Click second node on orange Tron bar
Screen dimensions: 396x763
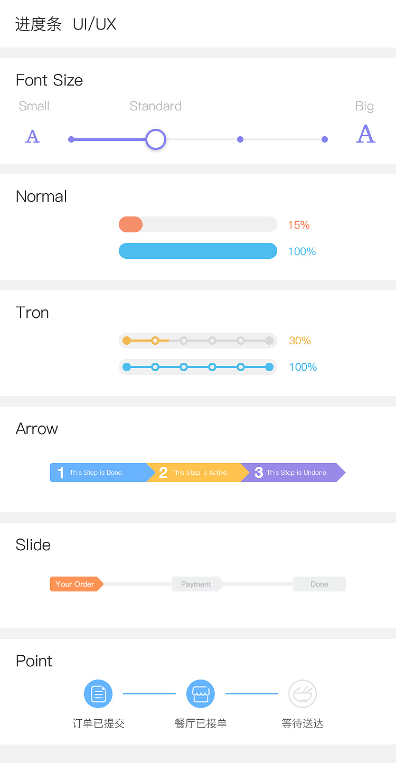[155, 341]
